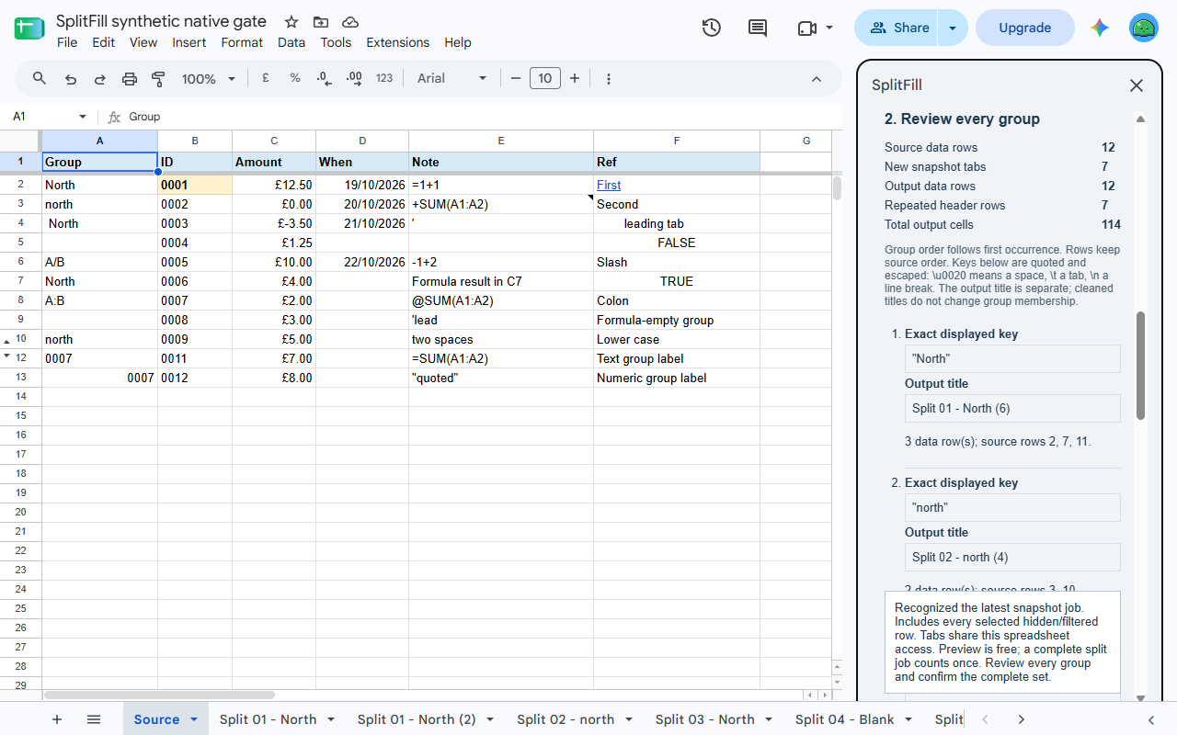Click the font size field showing 10
This screenshot has width=1177, height=735.
(x=544, y=78)
